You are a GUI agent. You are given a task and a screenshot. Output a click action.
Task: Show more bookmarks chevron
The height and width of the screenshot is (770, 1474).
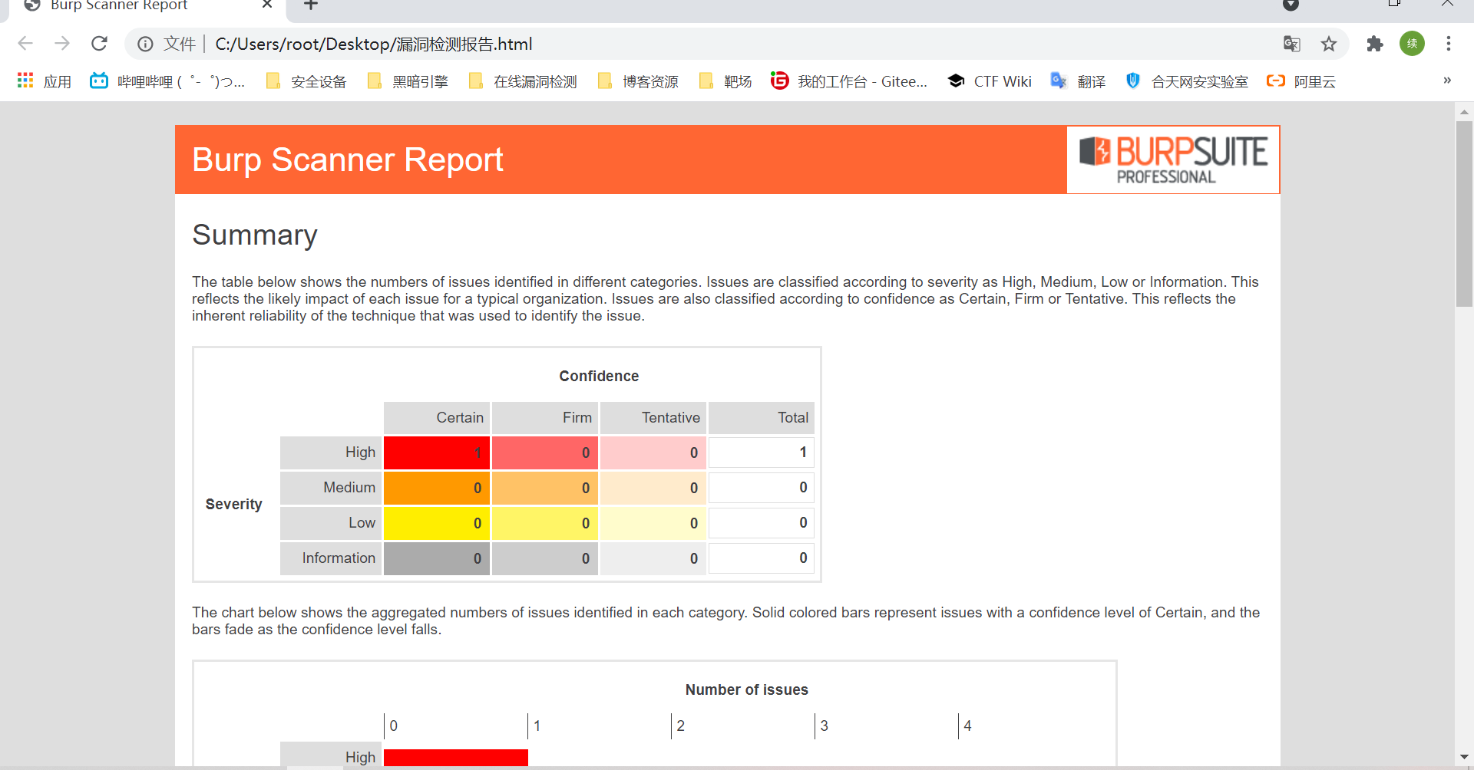[1447, 81]
